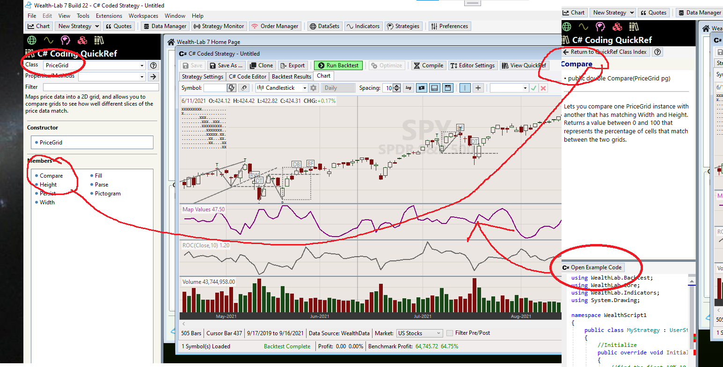723x367 pixels.
Task: Open the Workspaces menu
Action: [x=144, y=16]
